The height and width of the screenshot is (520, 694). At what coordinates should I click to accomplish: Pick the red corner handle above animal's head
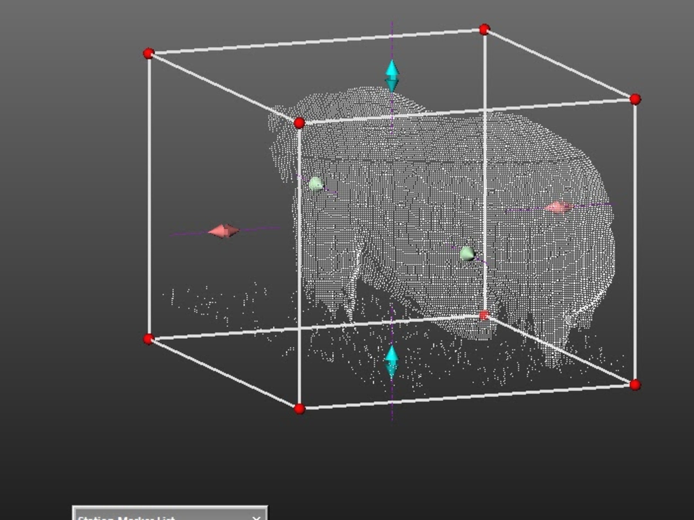(299, 123)
